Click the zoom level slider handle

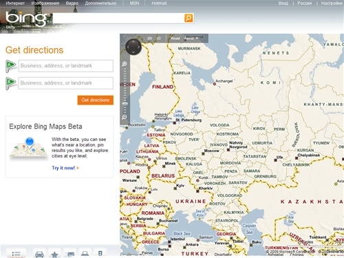click(x=125, y=104)
